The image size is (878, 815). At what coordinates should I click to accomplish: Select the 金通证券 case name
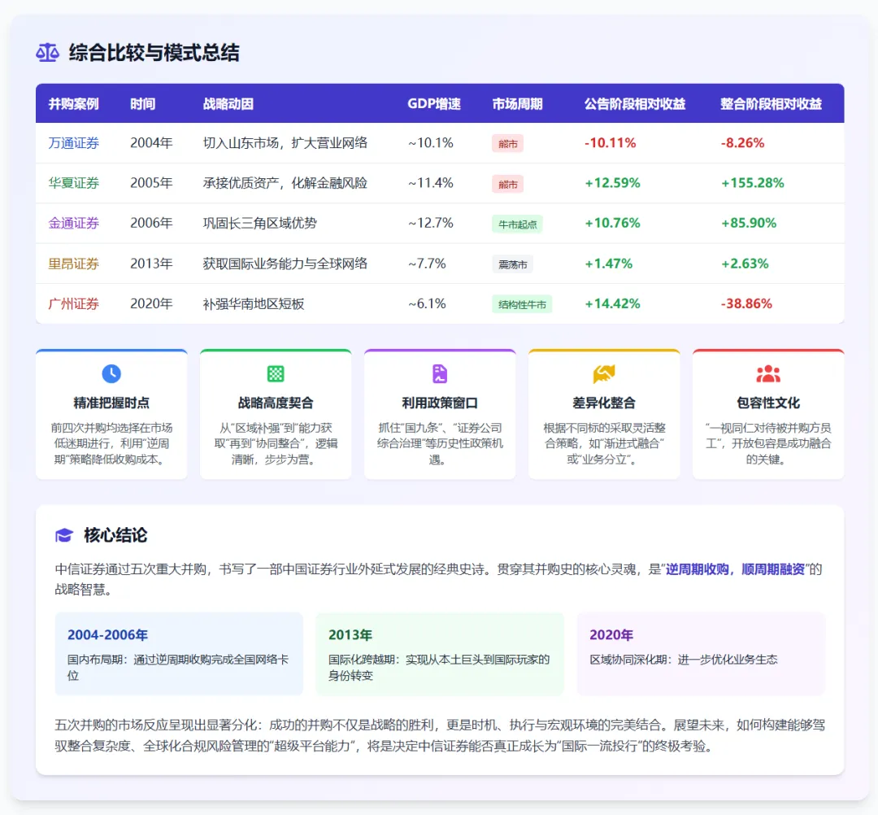[x=73, y=223]
